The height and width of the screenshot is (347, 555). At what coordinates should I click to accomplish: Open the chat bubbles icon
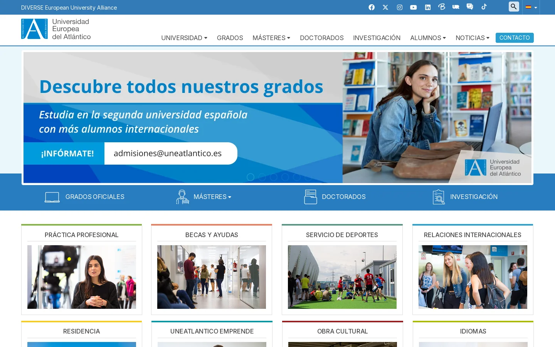470,7
